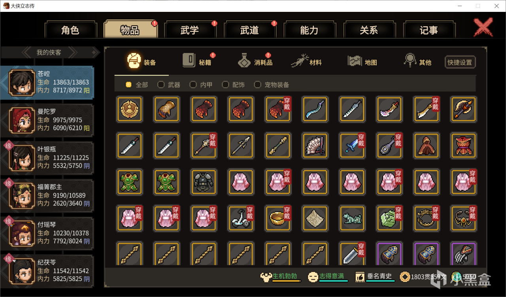Open the 关系 tab
The height and width of the screenshot is (297, 506).
tap(369, 30)
